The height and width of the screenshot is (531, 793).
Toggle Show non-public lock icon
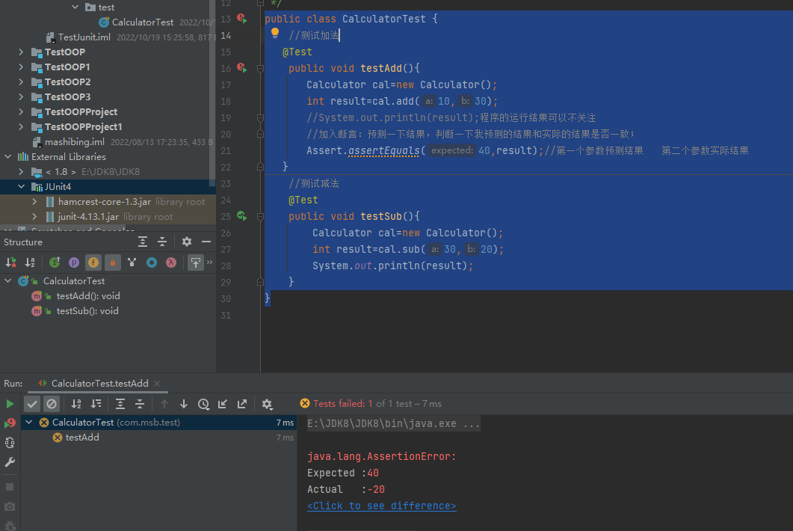(x=113, y=263)
